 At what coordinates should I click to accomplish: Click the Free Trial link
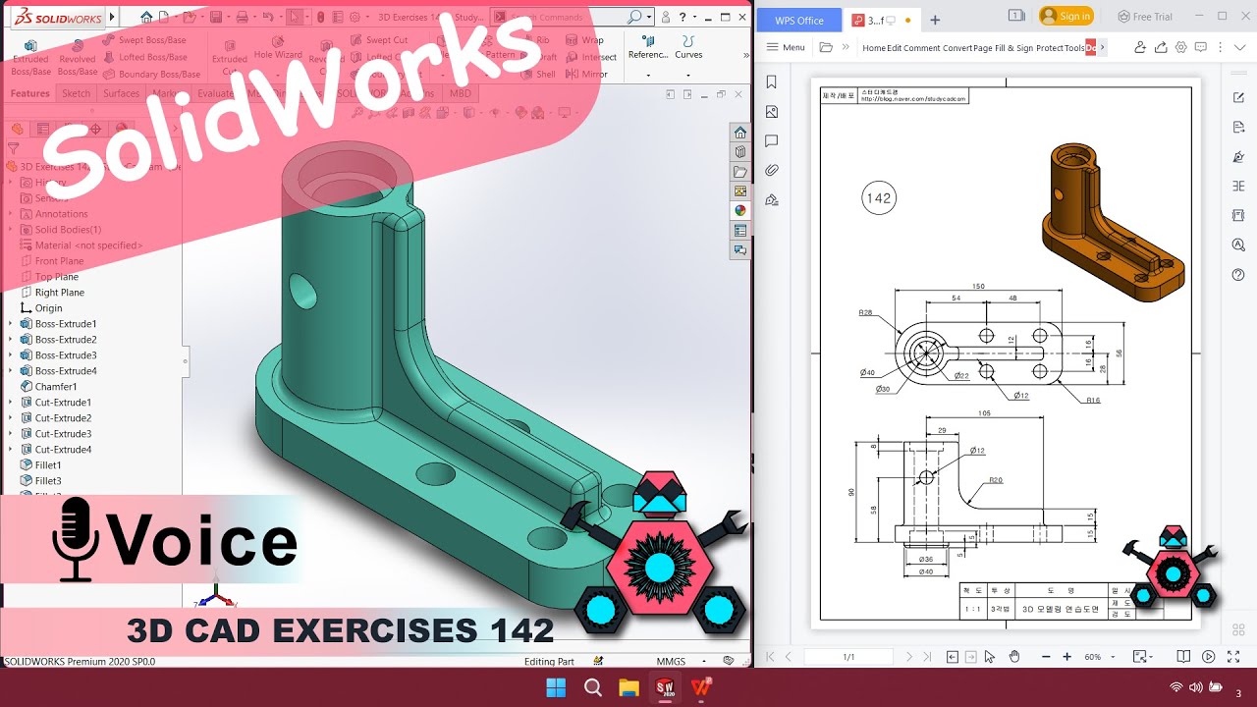click(1145, 16)
